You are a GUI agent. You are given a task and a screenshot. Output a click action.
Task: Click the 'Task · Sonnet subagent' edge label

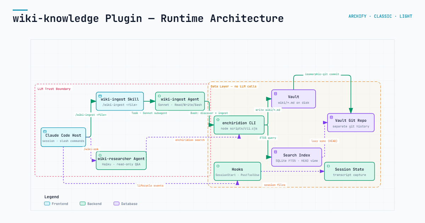click(x=149, y=113)
